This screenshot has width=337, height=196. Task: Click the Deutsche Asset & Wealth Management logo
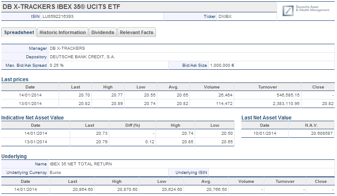[x=306, y=11]
